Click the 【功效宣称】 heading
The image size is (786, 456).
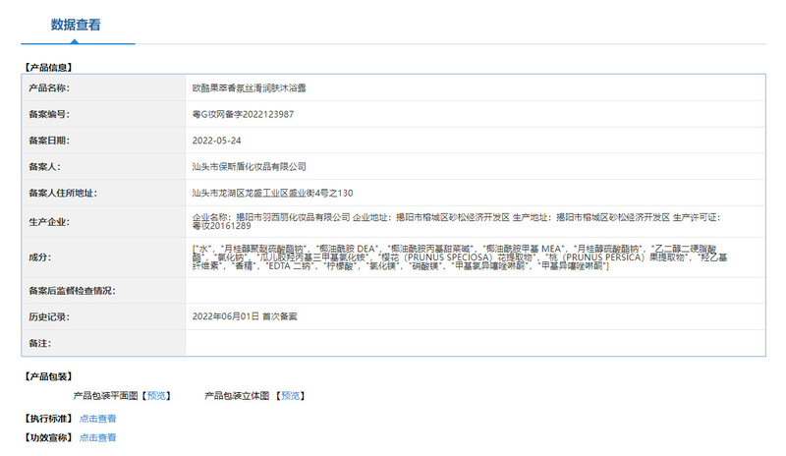48,437
